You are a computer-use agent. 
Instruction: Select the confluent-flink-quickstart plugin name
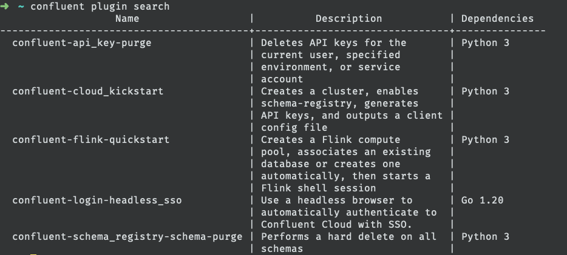tap(90, 140)
